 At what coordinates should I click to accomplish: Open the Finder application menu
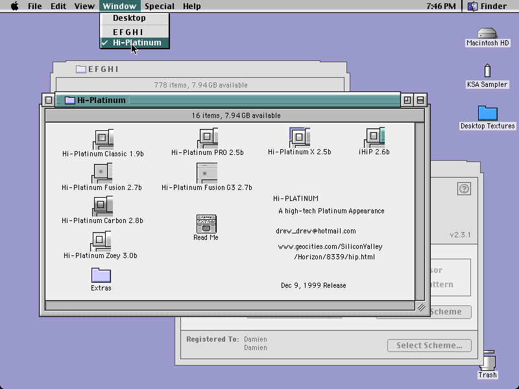(487, 6)
